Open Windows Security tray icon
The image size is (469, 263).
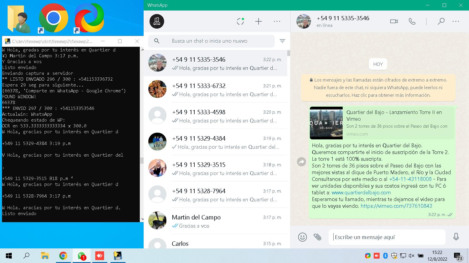(394, 256)
